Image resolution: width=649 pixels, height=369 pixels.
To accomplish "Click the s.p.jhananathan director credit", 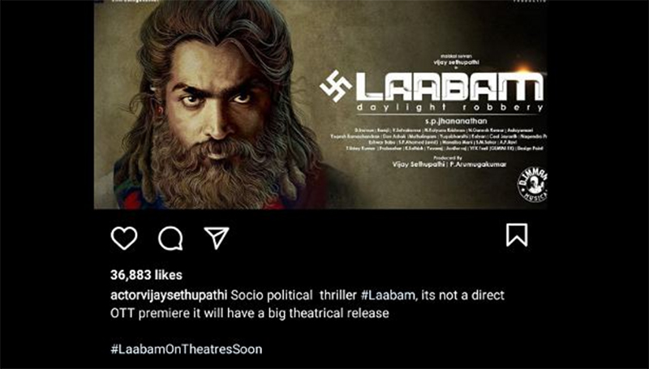I will 456,121.
